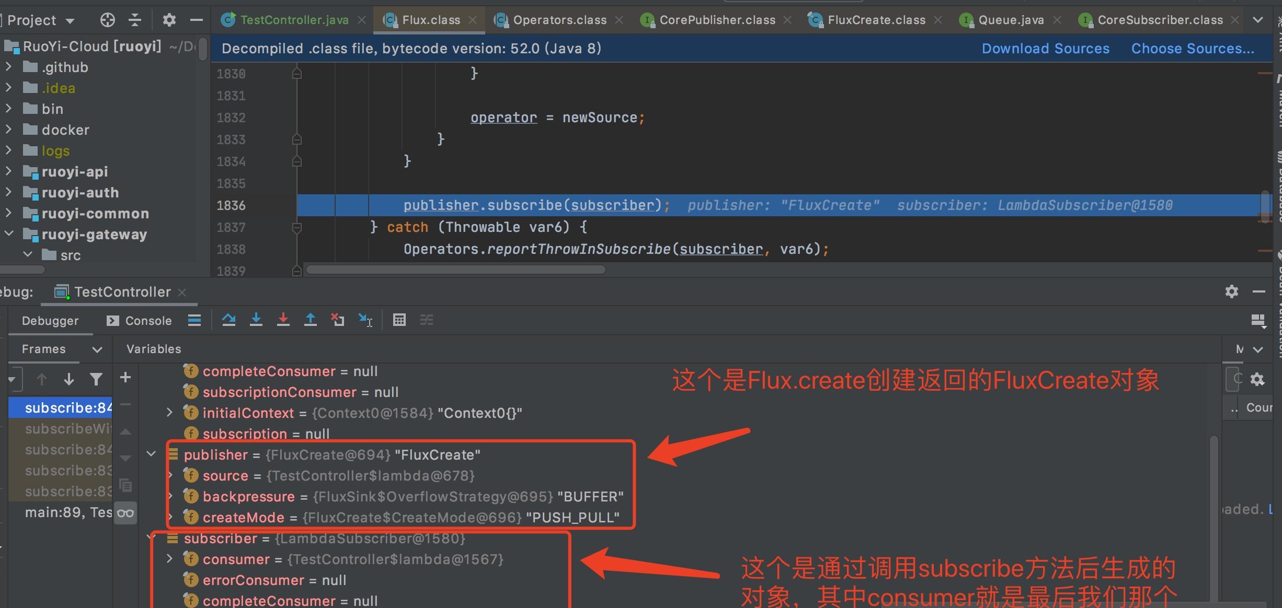This screenshot has width=1282, height=608.
Task: Click the Drop Frame icon
Action: coord(338,320)
